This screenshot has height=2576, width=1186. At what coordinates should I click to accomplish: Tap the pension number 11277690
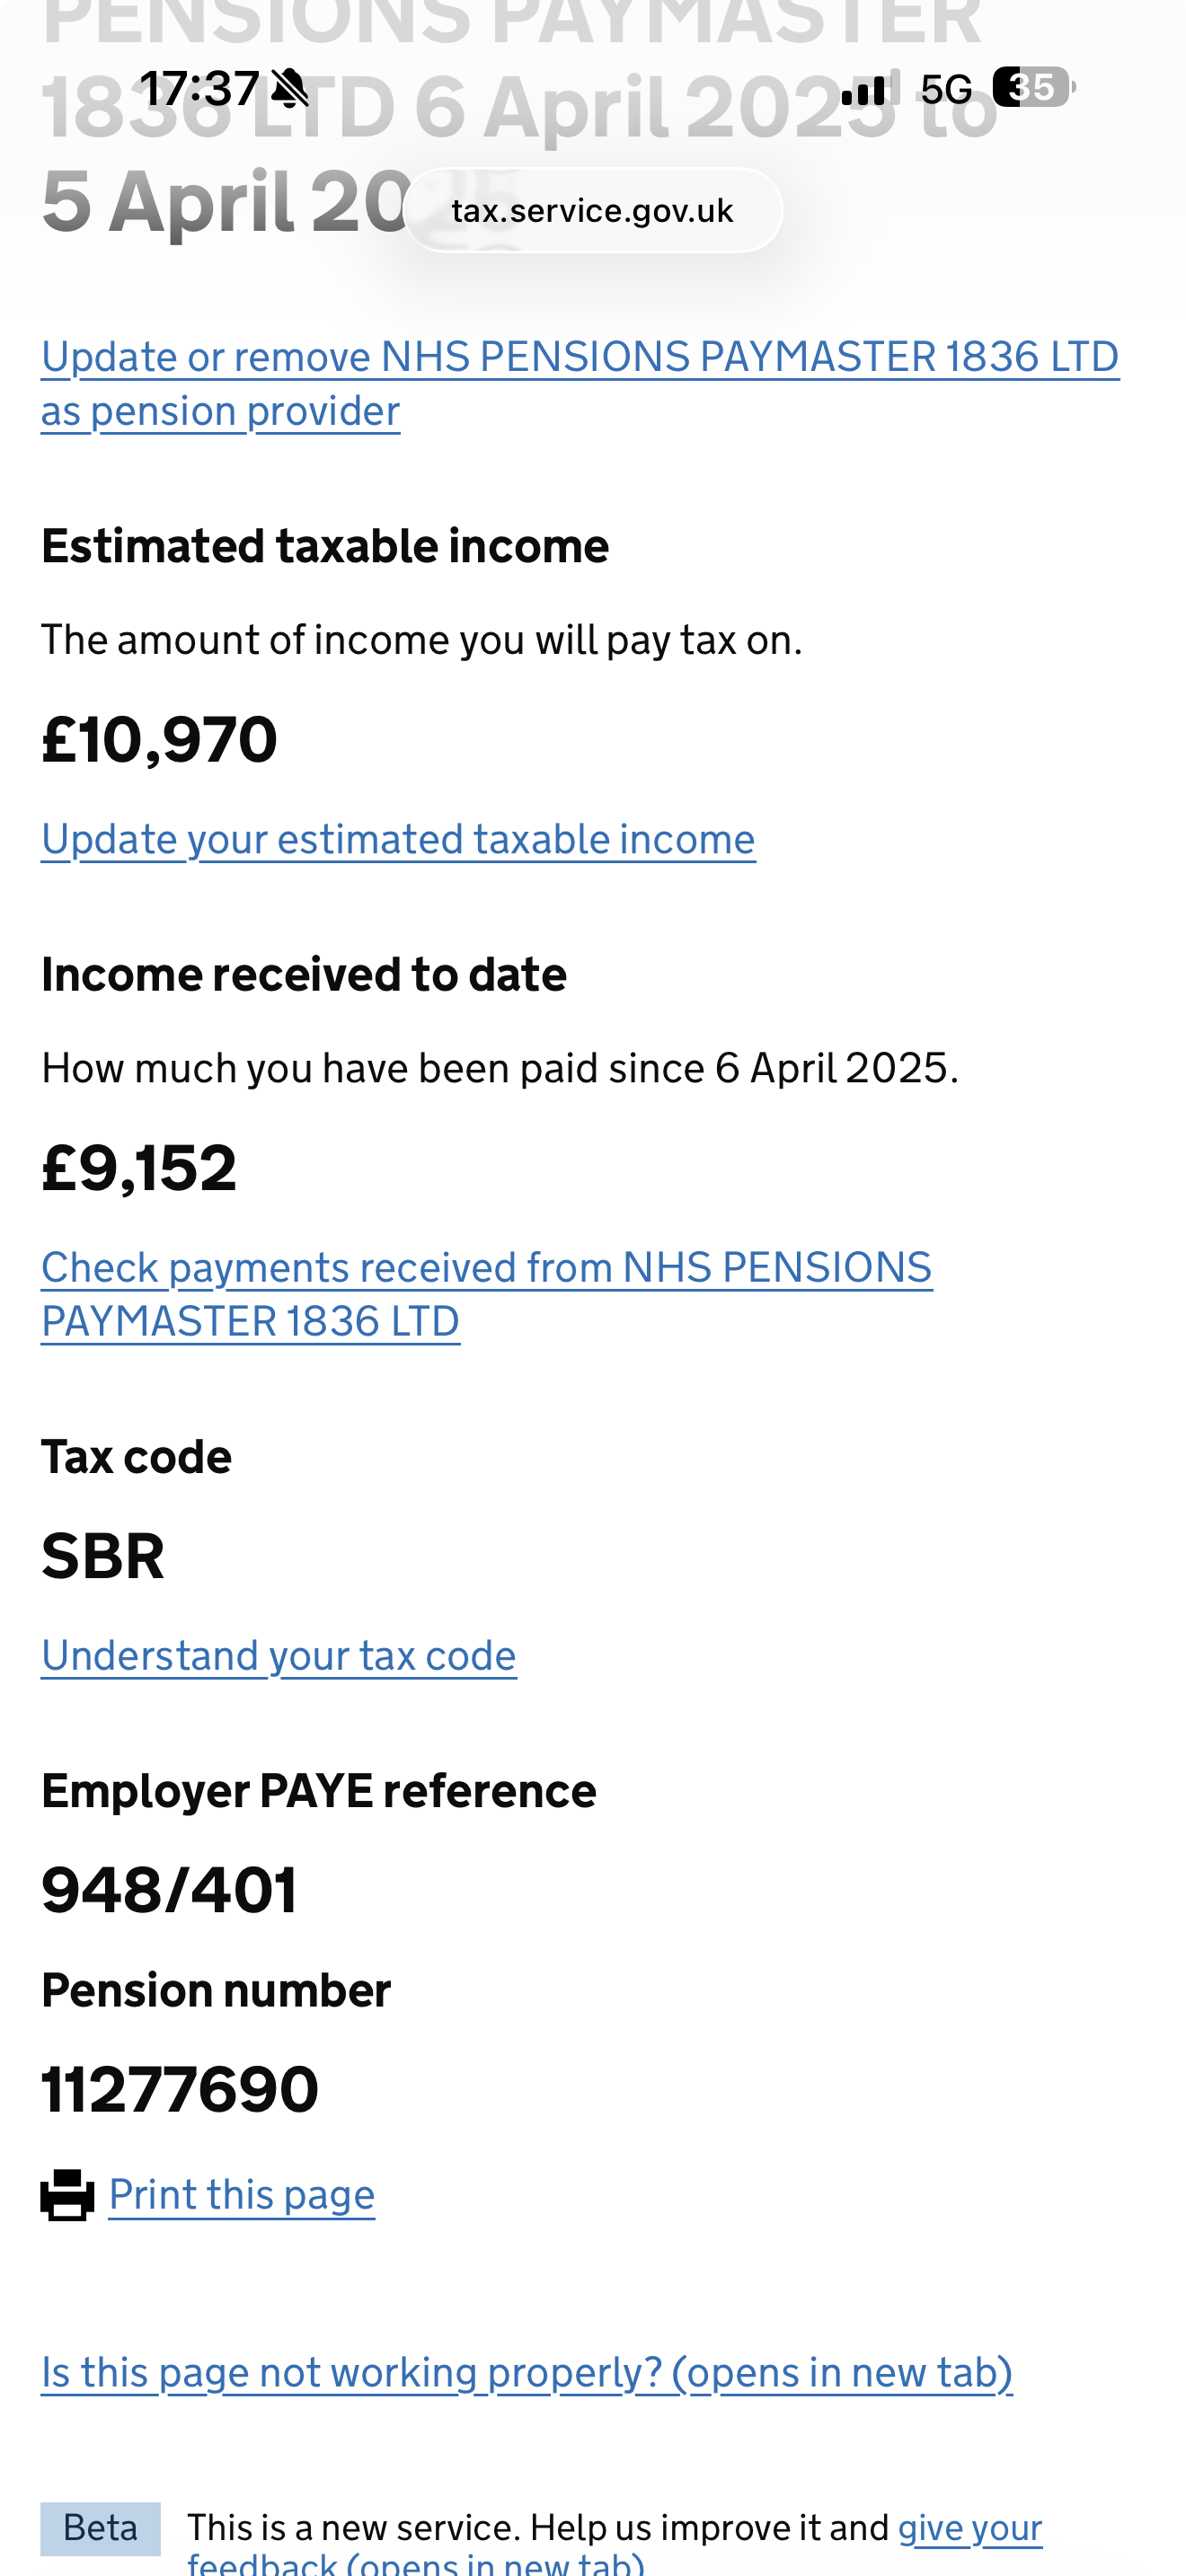coord(180,2089)
